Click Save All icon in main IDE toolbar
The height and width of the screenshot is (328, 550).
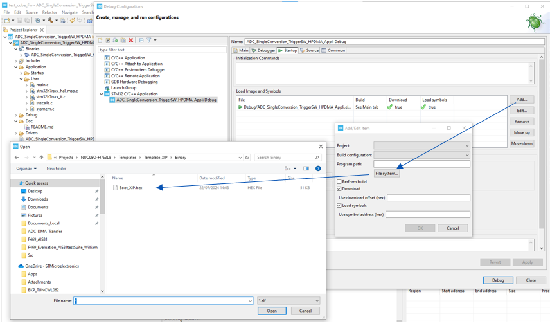point(27,21)
